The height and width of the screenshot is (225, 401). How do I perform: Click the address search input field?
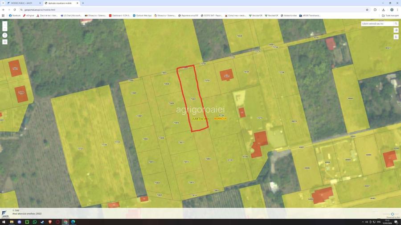pyautogui.click(x=376, y=24)
